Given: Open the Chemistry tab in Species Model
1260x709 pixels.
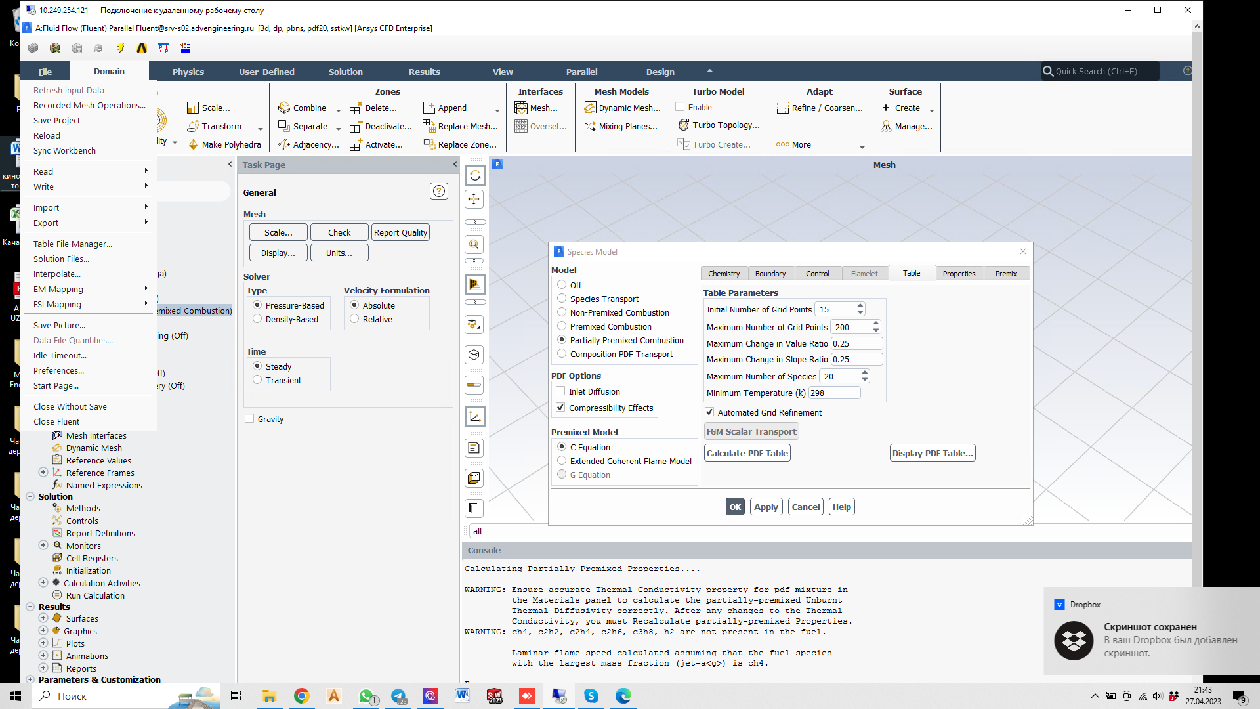Looking at the screenshot, I should pos(724,274).
